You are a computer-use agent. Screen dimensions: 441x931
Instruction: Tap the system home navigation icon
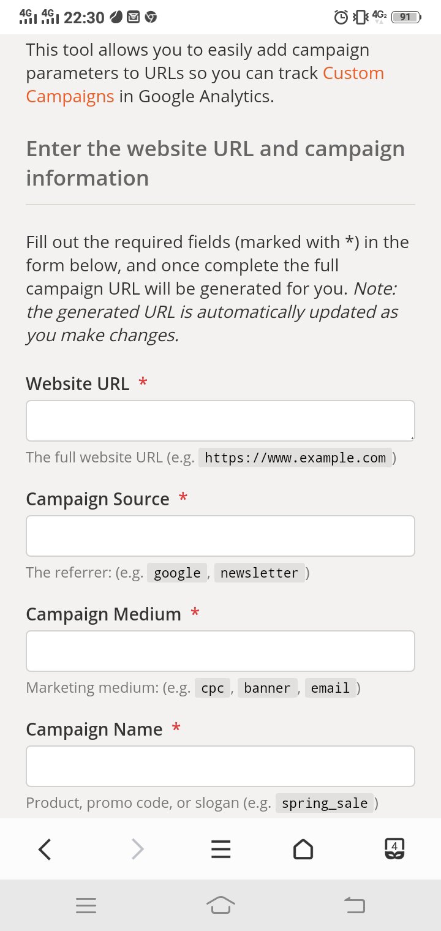coord(221,905)
